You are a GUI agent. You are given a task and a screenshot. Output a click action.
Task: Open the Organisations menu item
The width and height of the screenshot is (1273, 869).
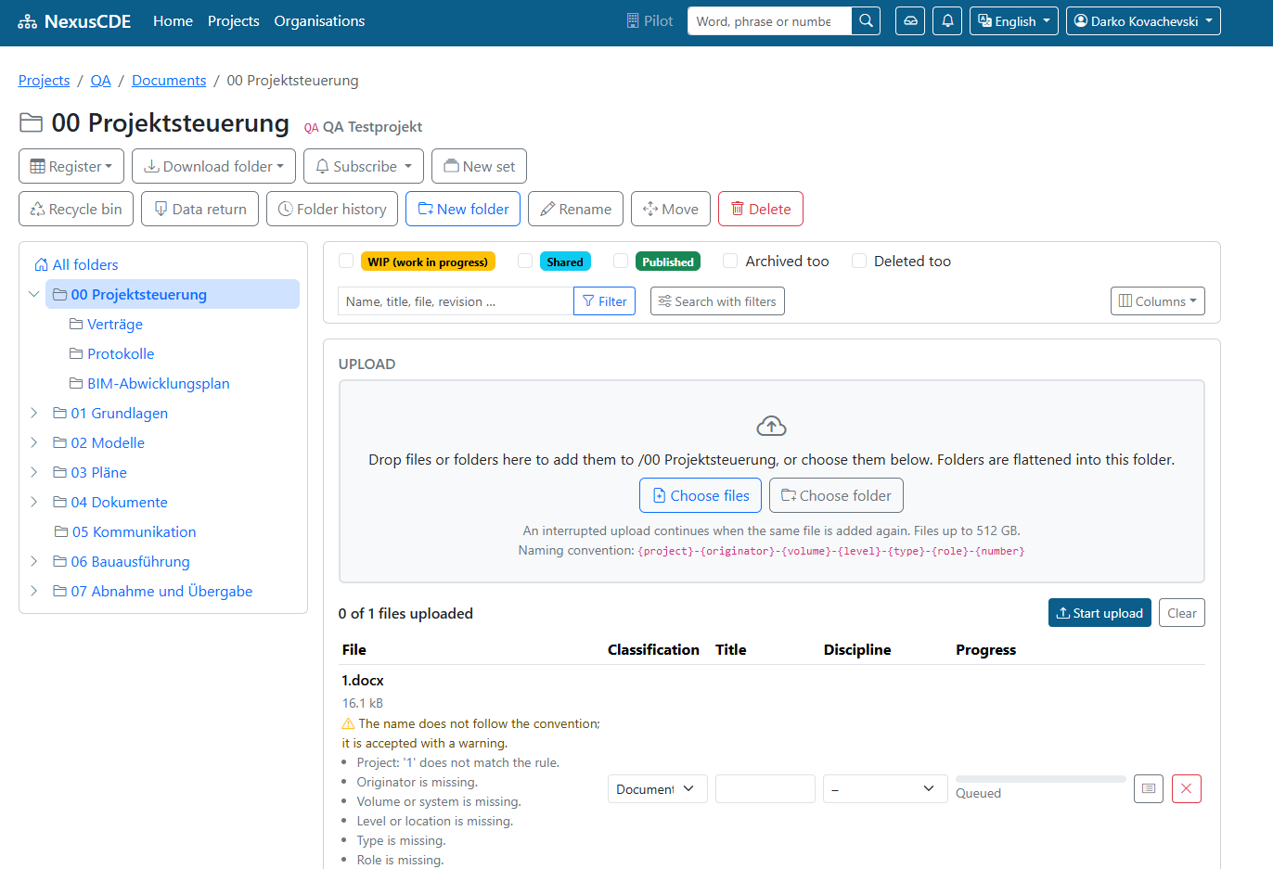click(319, 21)
